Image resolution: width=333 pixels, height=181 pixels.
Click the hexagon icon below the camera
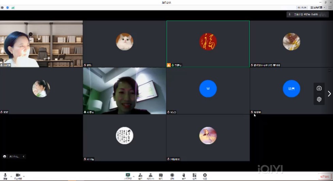click(x=319, y=99)
